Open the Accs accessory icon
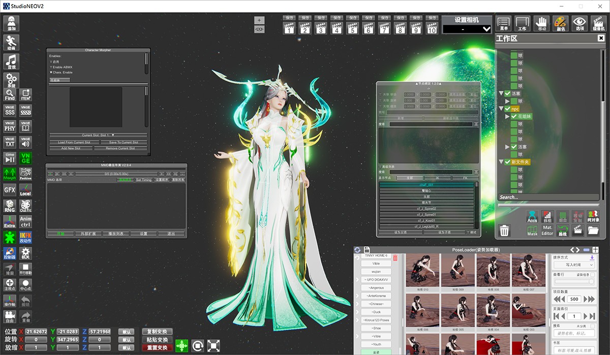Viewport: 610px width, 355px height. [x=532, y=217]
